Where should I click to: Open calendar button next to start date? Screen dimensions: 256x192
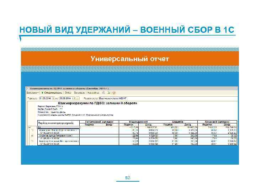pos(53,98)
